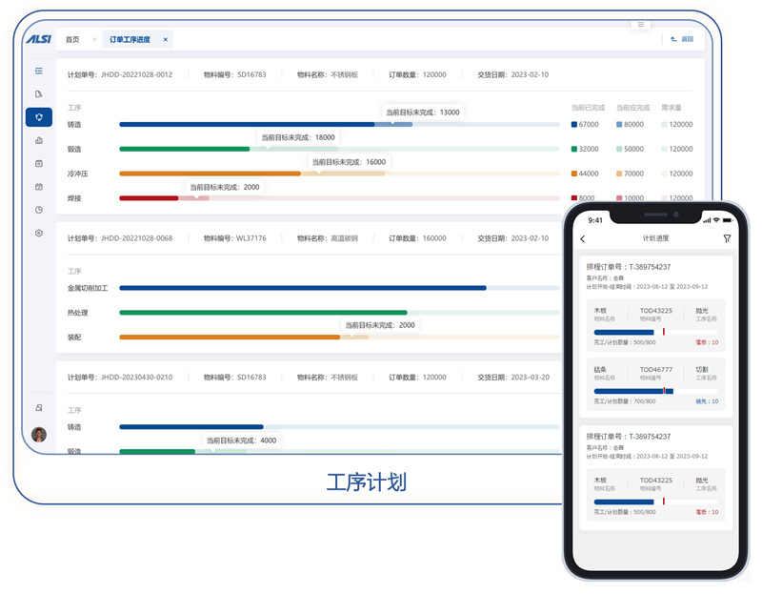Click the lock icon above the avatar

39,407
